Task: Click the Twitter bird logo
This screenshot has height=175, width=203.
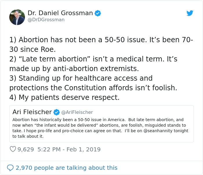Action: [190, 13]
